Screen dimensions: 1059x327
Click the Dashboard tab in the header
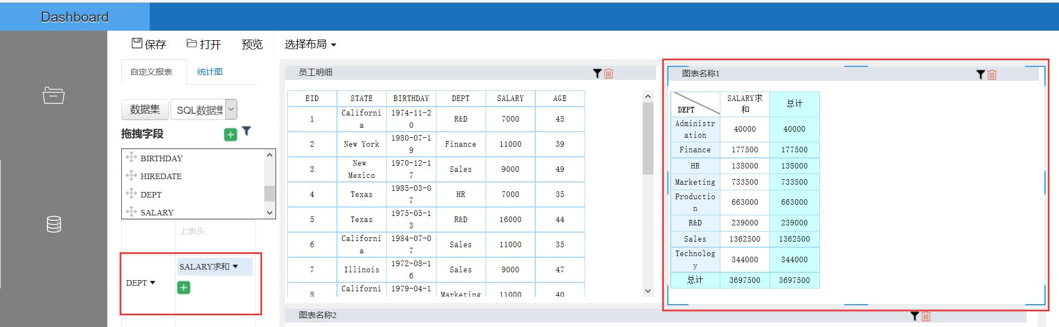[x=75, y=17]
